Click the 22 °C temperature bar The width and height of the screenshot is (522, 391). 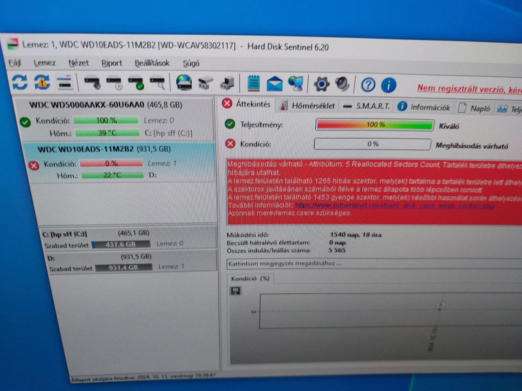point(112,175)
